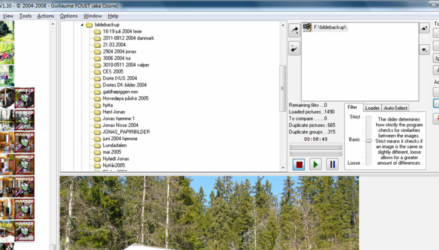
Task: Select folder Hovedøya påske 2005
Action: click(x=125, y=99)
